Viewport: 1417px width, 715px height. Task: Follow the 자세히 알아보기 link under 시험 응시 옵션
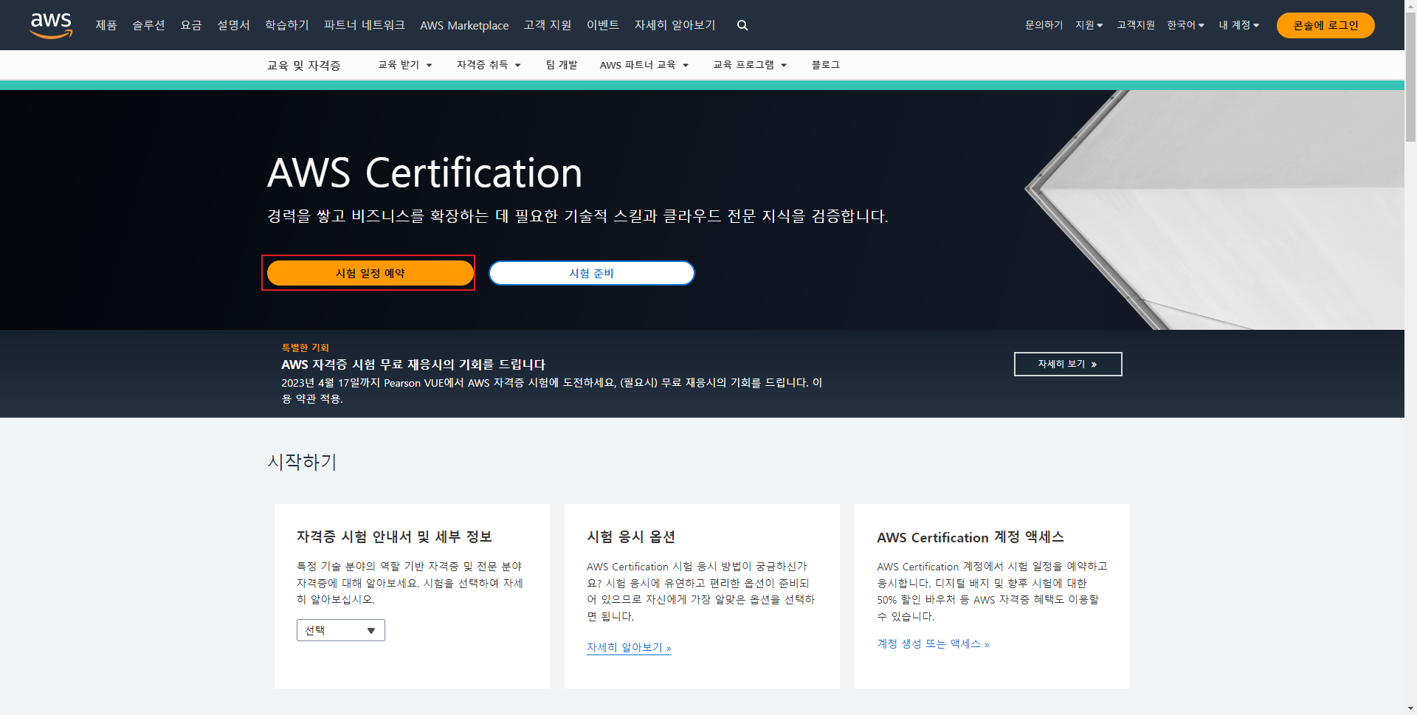click(x=629, y=647)
